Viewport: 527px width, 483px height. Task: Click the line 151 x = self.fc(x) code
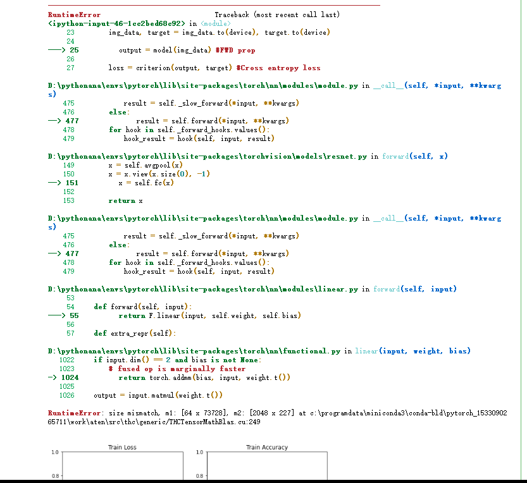(x=146, y=183)
